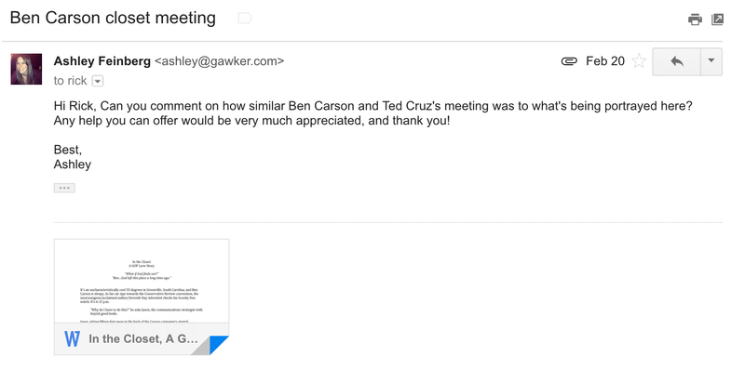Open the more options arrow beside Reply

point(711,61)
